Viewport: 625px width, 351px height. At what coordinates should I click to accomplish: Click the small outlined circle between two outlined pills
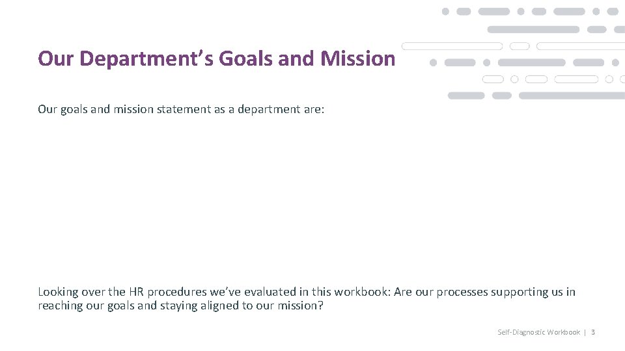coord(514,79)
